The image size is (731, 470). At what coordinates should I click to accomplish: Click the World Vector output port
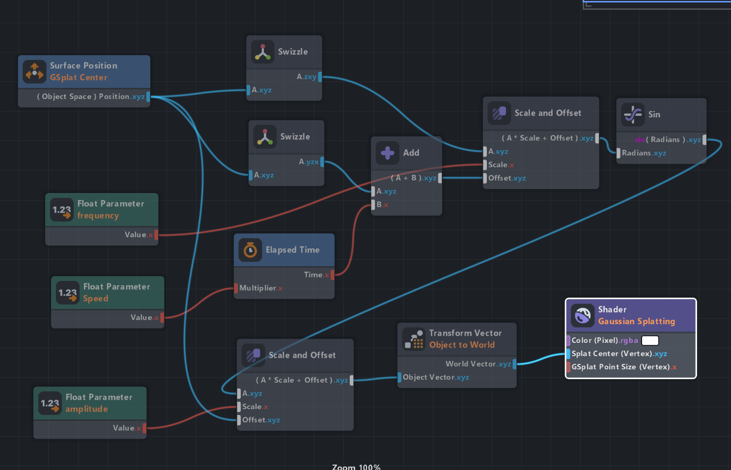(x=514, y=364)
